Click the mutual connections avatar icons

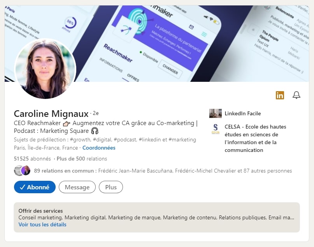(22, 171)
